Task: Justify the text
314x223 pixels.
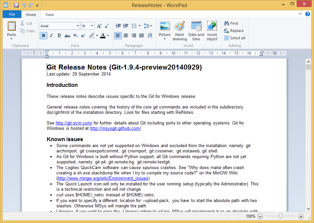Action: pyautogui.click(x=141, y=36)
